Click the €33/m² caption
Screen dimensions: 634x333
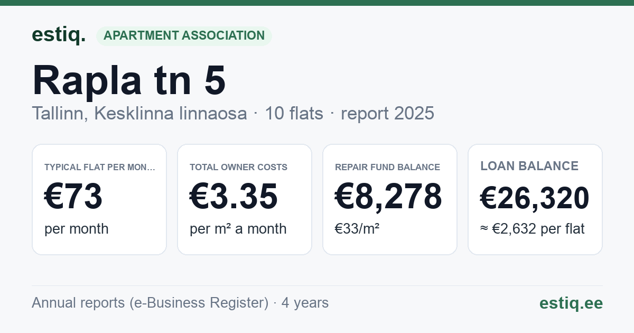pyautogui.click(x=357, y=229)
